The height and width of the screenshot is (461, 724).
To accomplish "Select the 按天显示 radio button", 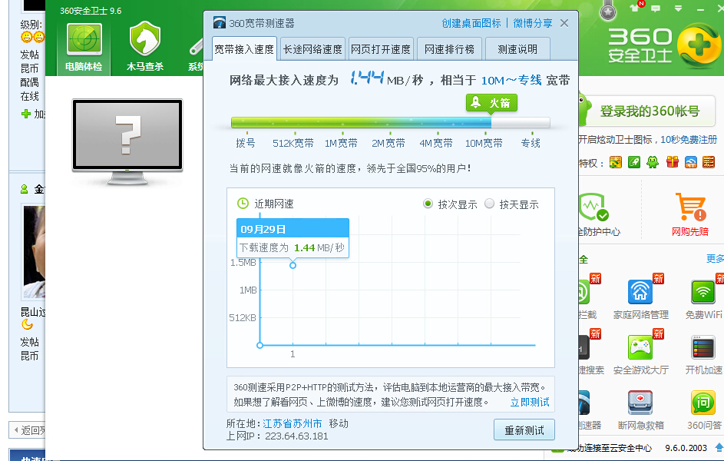I will [x=490, y=204].
